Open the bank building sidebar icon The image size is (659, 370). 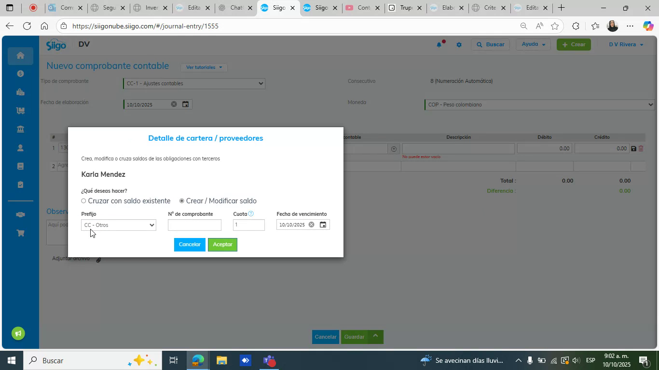[x=20, y=129]
